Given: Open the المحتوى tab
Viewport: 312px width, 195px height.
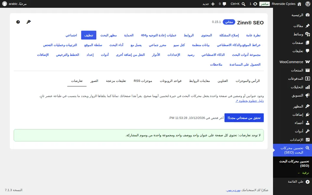Looking at the screenshot, I should pyautogui.click(x=207, y=35).
